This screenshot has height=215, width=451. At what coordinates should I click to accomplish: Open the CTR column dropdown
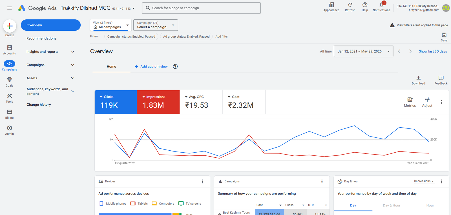pos(317,205)
